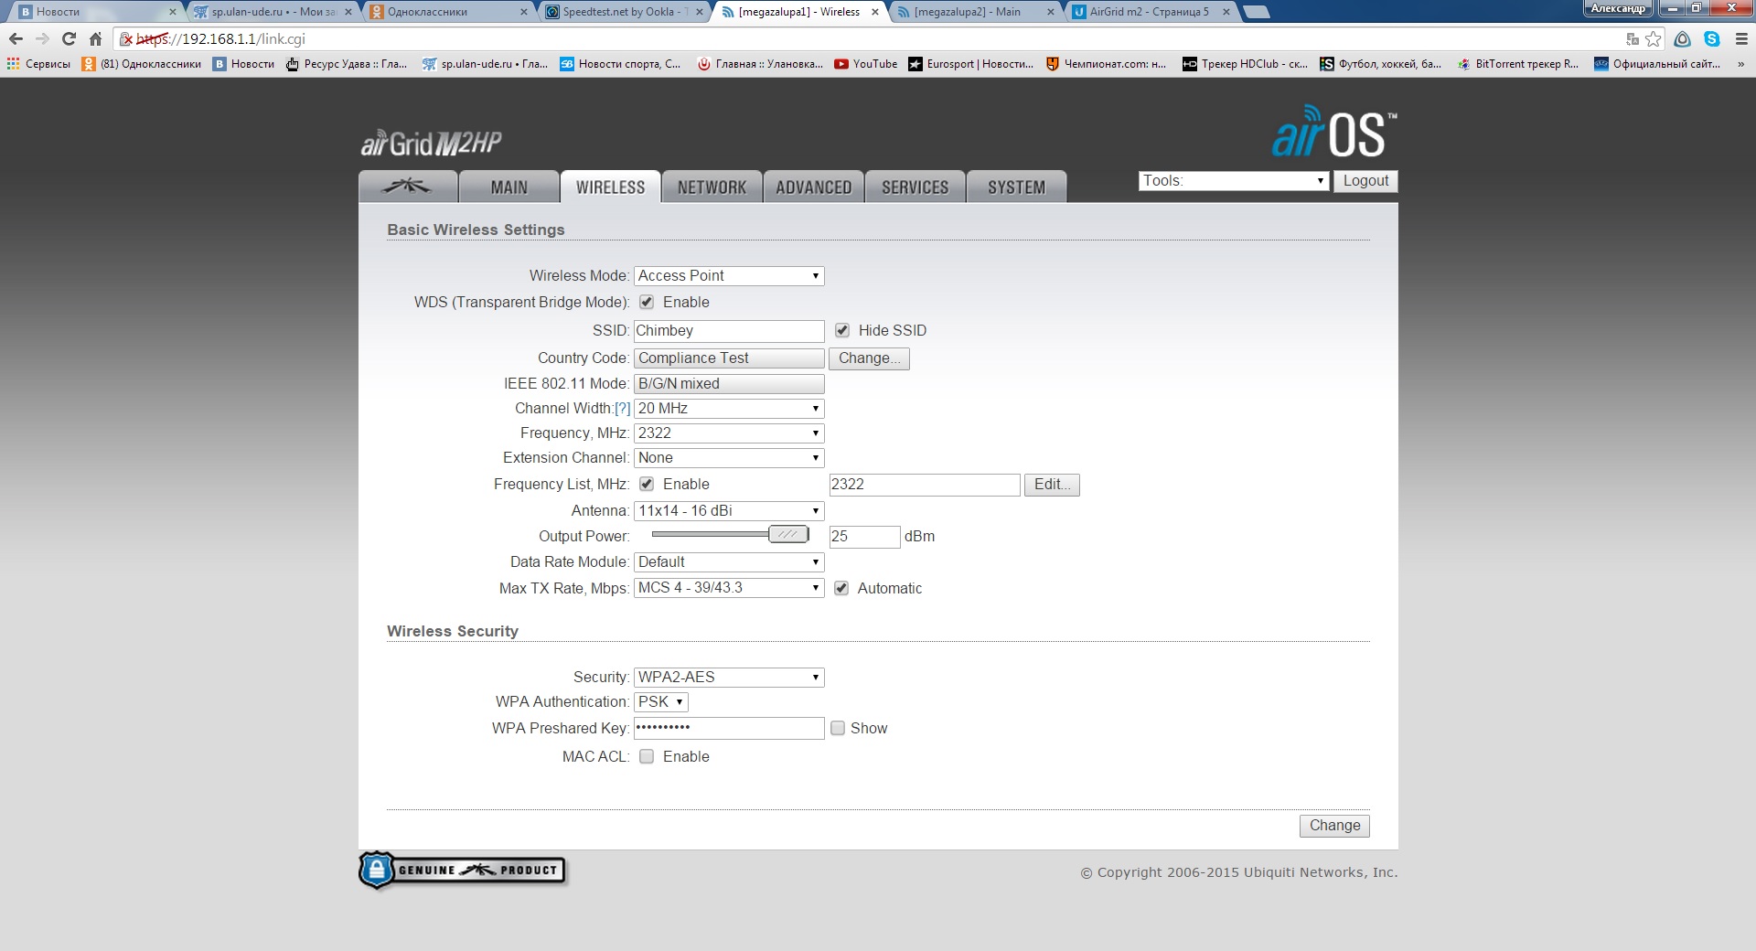Check Show preshared key
This screenshot has height=951, width=1756.
[x=838, y=728]
